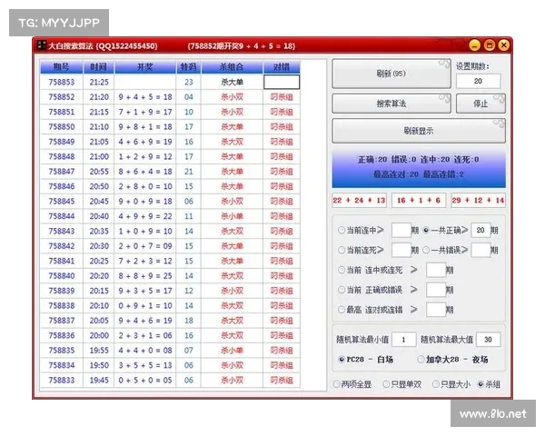
Task: Select the 一共错误> radio button
Action: (x=426, y=250)
